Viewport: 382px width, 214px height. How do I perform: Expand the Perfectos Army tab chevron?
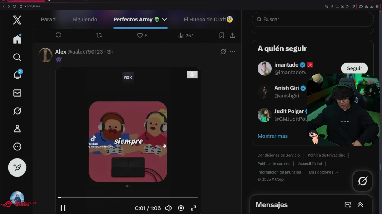[x=164, y=19]
